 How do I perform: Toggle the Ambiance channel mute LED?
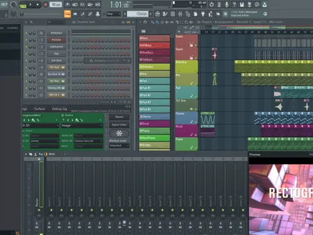click(x=26, y=33)
